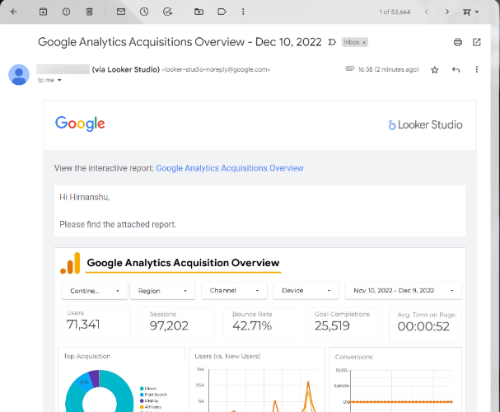Report email as spam
Viewport: 500px width, 412px height.
point(67,12)
